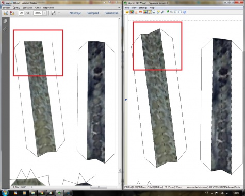This screenshot has width=245, height=196.
Task: Click the Open file folder icon in Pepakura
Action: 127,12
